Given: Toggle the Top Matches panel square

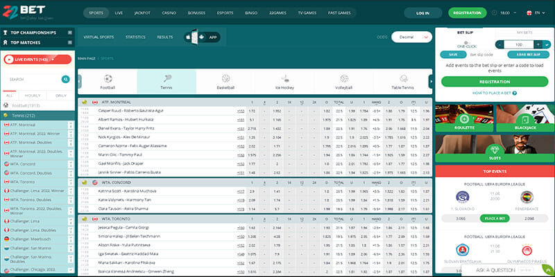Looking at the screenshot, I should 70,42.
